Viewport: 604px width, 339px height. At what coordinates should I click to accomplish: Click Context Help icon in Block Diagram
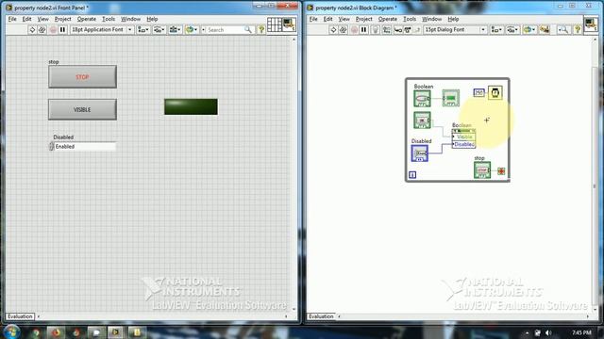click(x=578, y=29)
